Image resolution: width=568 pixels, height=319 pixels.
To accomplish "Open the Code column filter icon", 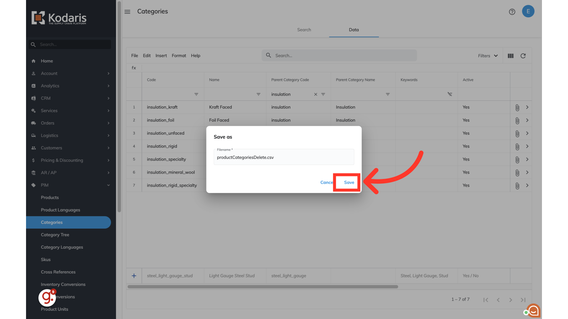I will click(x=196, y=94).
